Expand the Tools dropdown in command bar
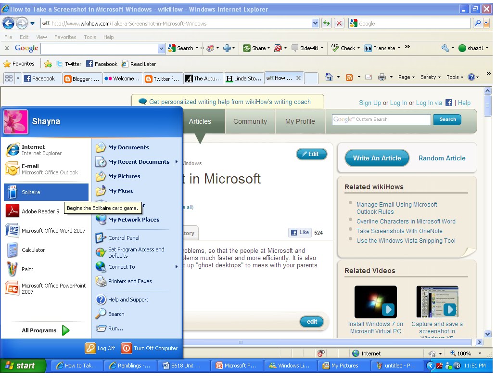 tap(455, 77)
